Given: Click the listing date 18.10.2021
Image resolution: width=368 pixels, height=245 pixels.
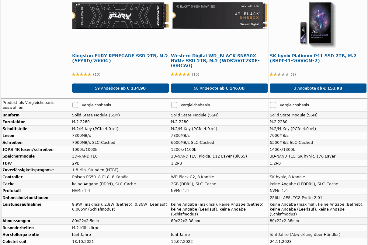Looking at the screenshot, I should [x=83, y=241].
